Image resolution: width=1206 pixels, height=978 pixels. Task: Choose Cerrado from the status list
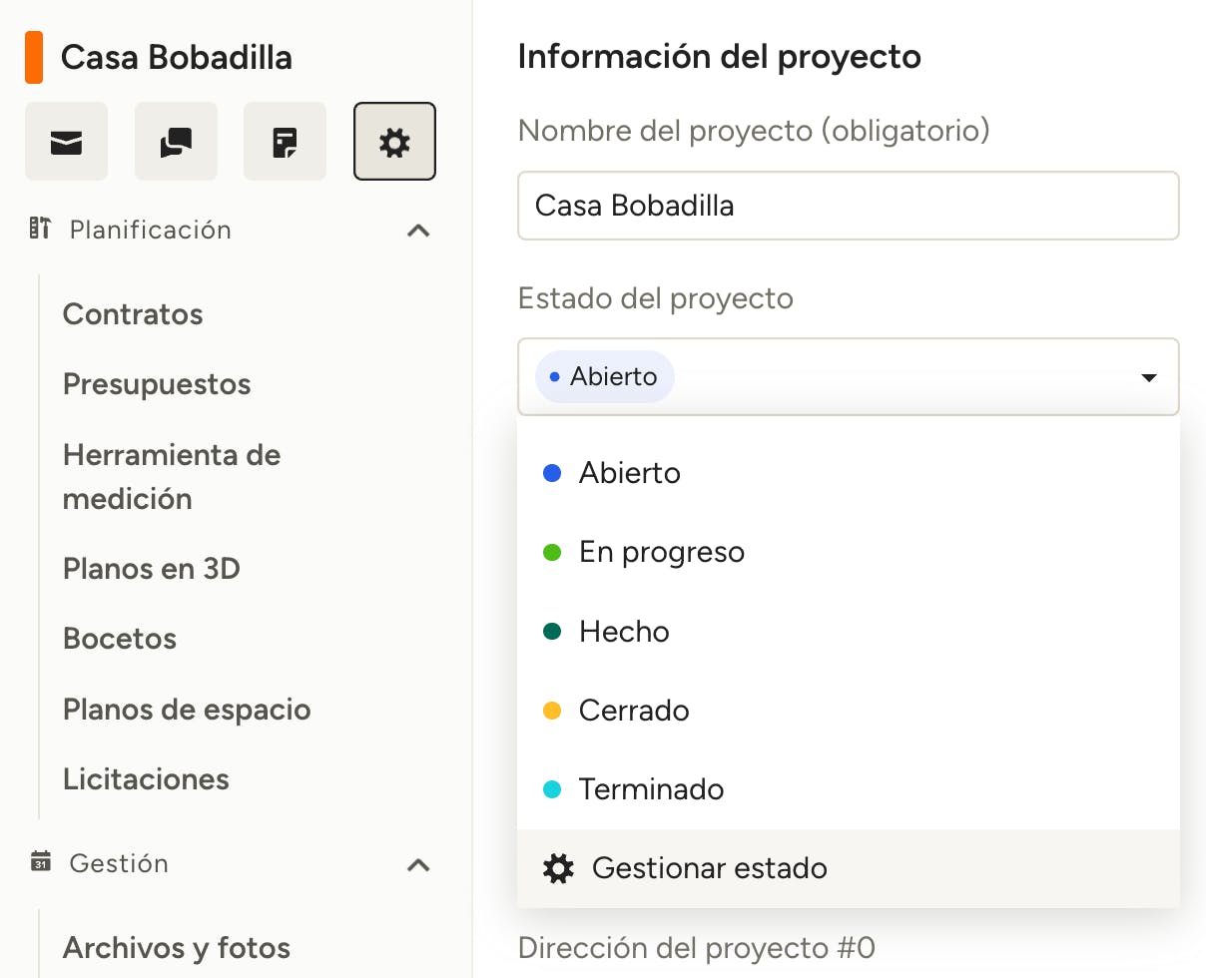(x=634, y=711)
